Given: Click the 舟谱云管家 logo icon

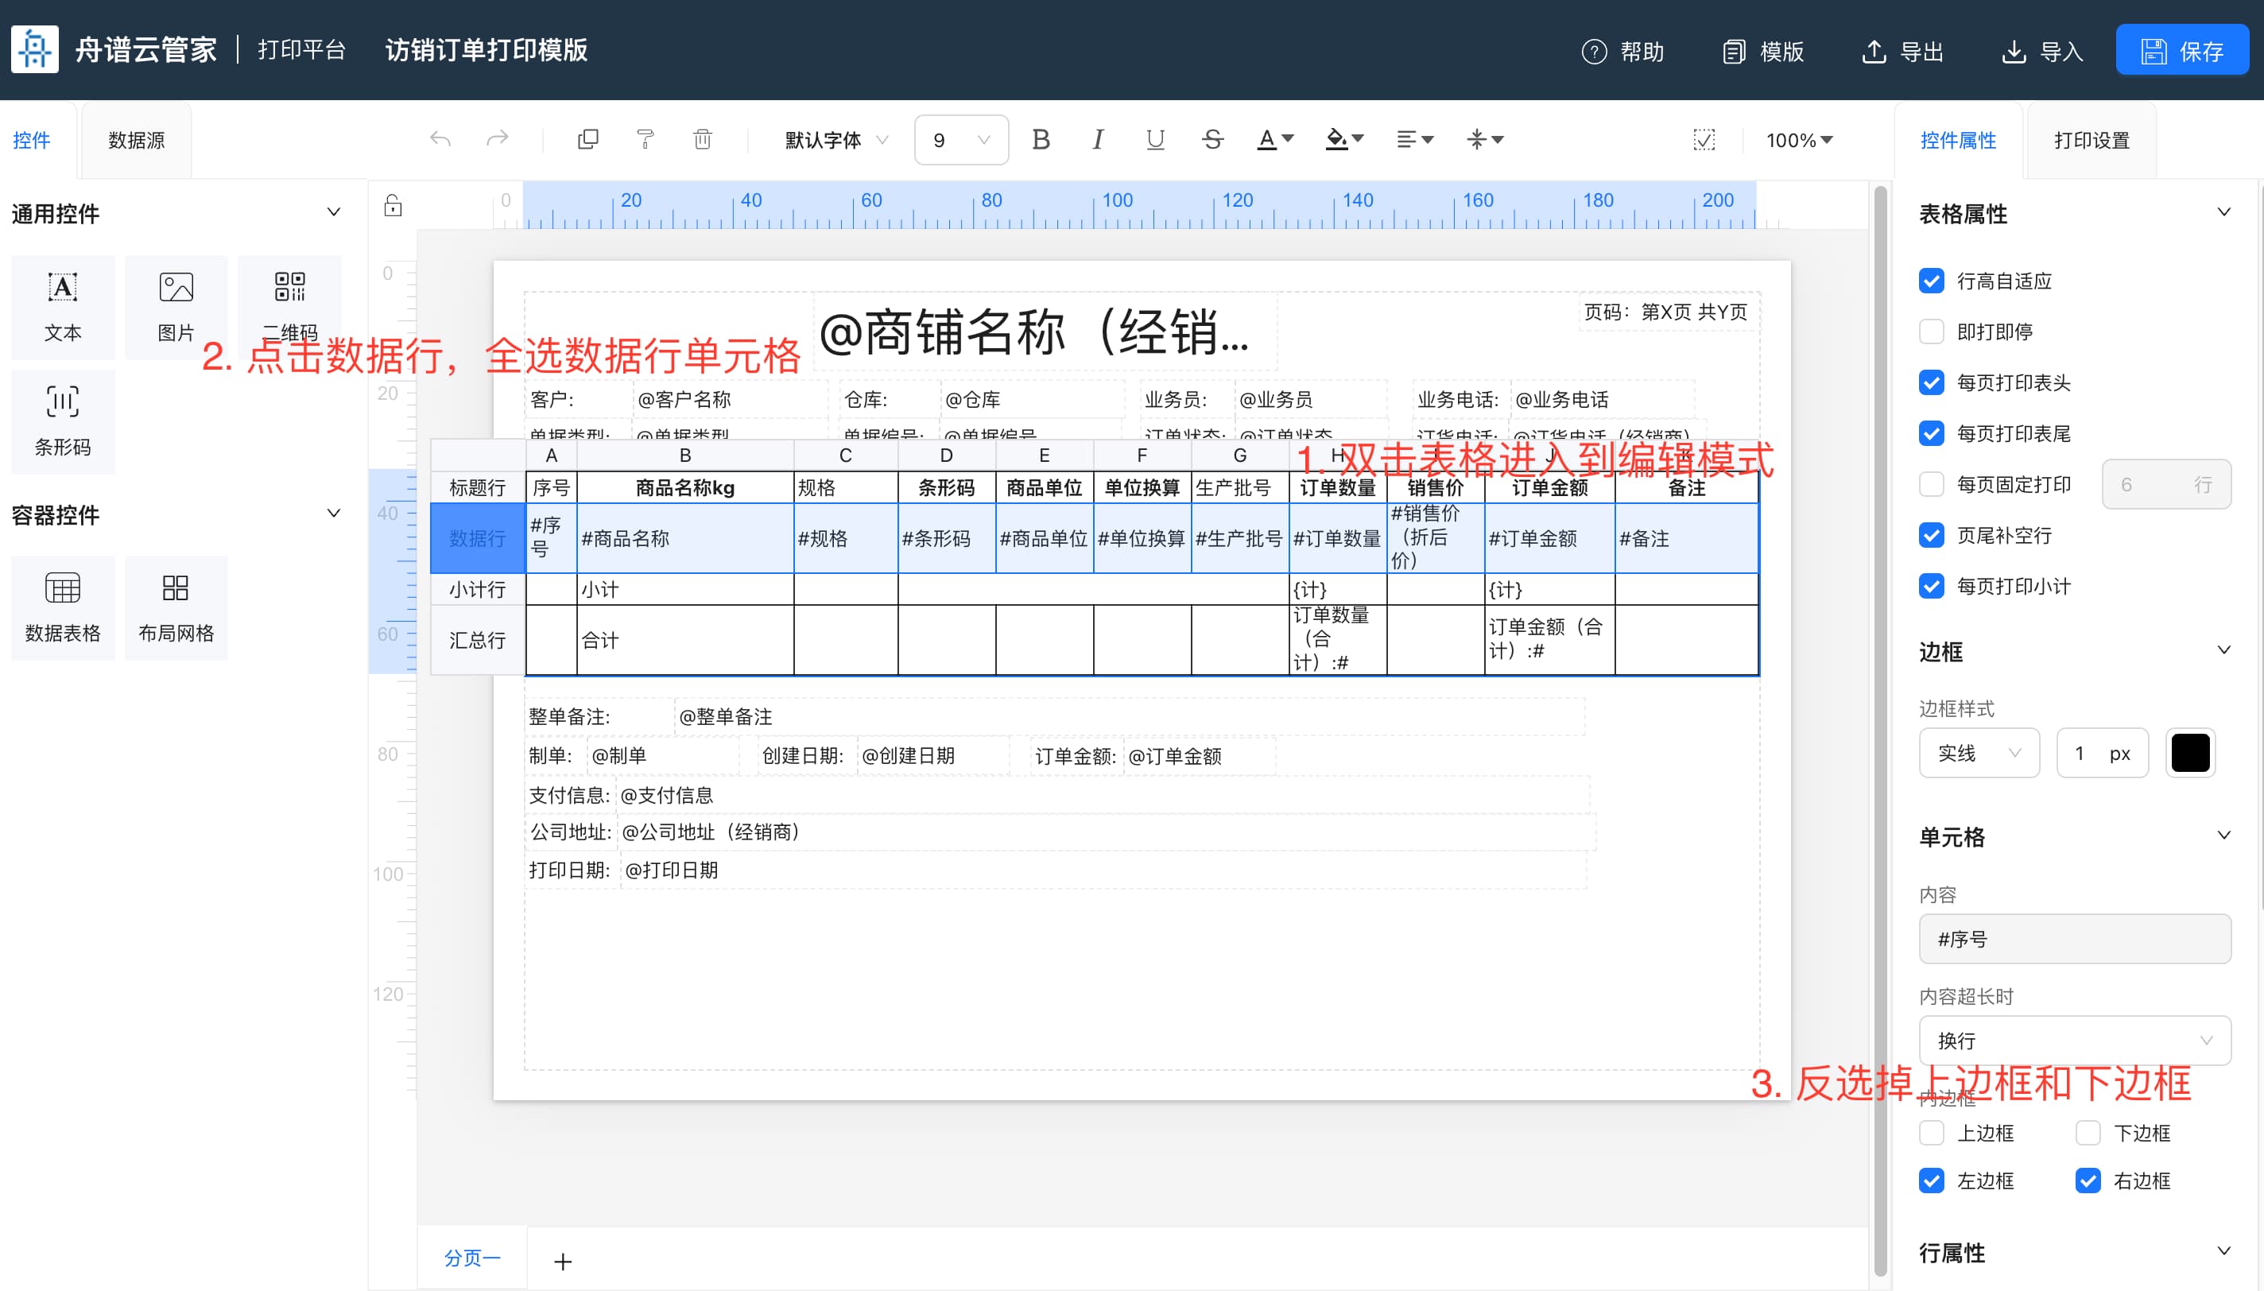Looking at the screenshot, I should 34,49.
